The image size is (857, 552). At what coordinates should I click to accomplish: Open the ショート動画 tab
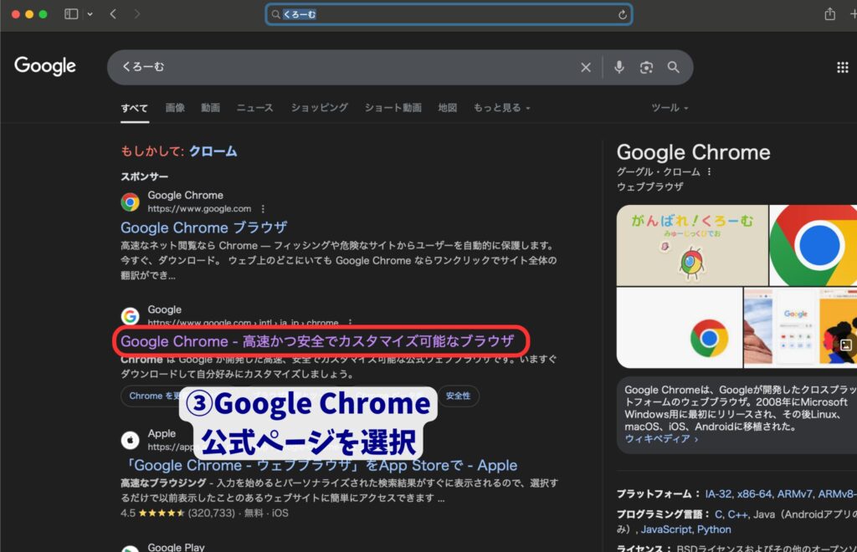tap(393, 108)
